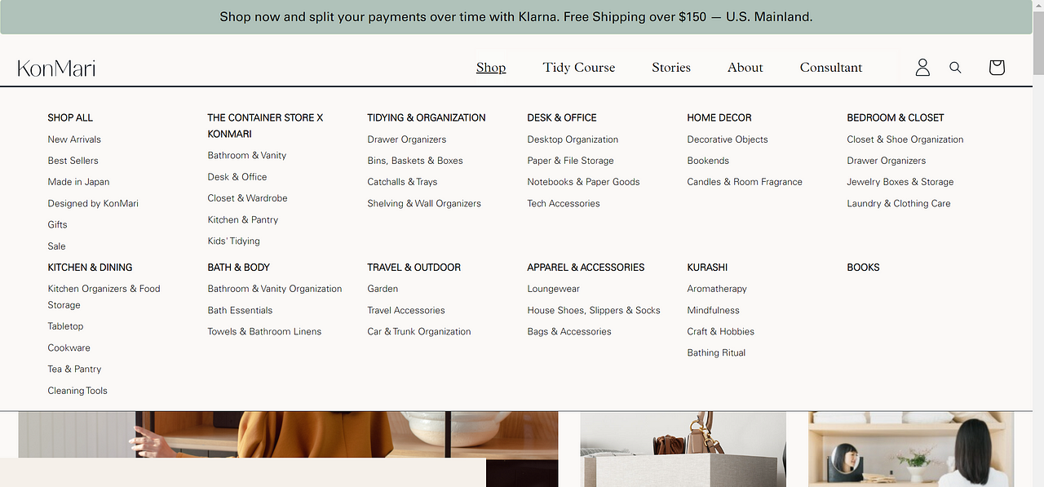Open the SHOP ALL category heading
The image size is (1044, 487).
(x=70, y=117)
